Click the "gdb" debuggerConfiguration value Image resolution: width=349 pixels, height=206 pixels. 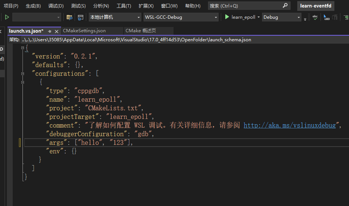click(x=143, y=134)
